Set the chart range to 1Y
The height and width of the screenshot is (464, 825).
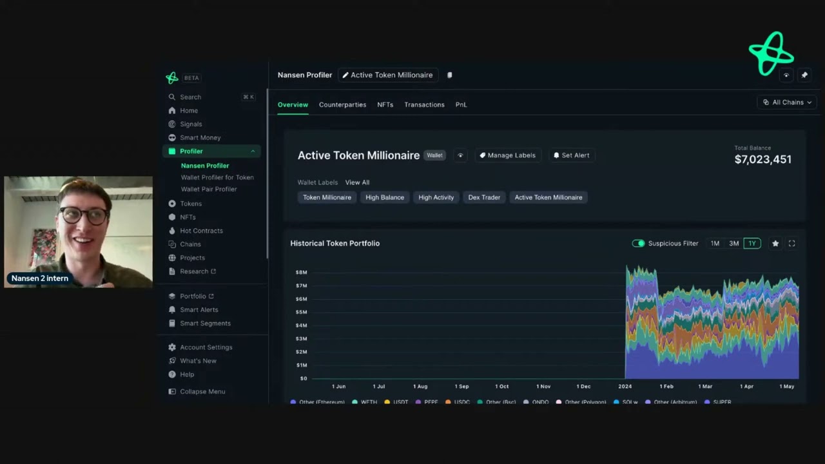point(752,244)
